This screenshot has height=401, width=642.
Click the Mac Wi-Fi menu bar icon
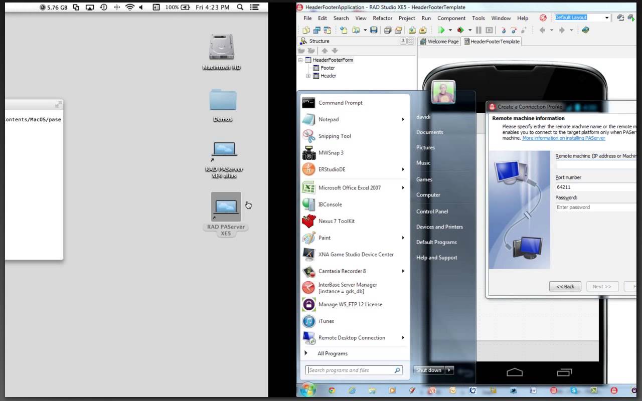coord(130,8)
